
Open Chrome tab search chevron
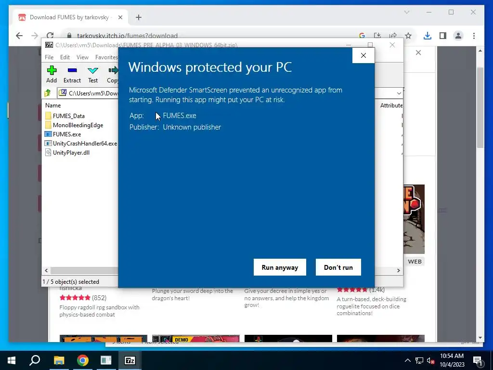click(406, 12)
